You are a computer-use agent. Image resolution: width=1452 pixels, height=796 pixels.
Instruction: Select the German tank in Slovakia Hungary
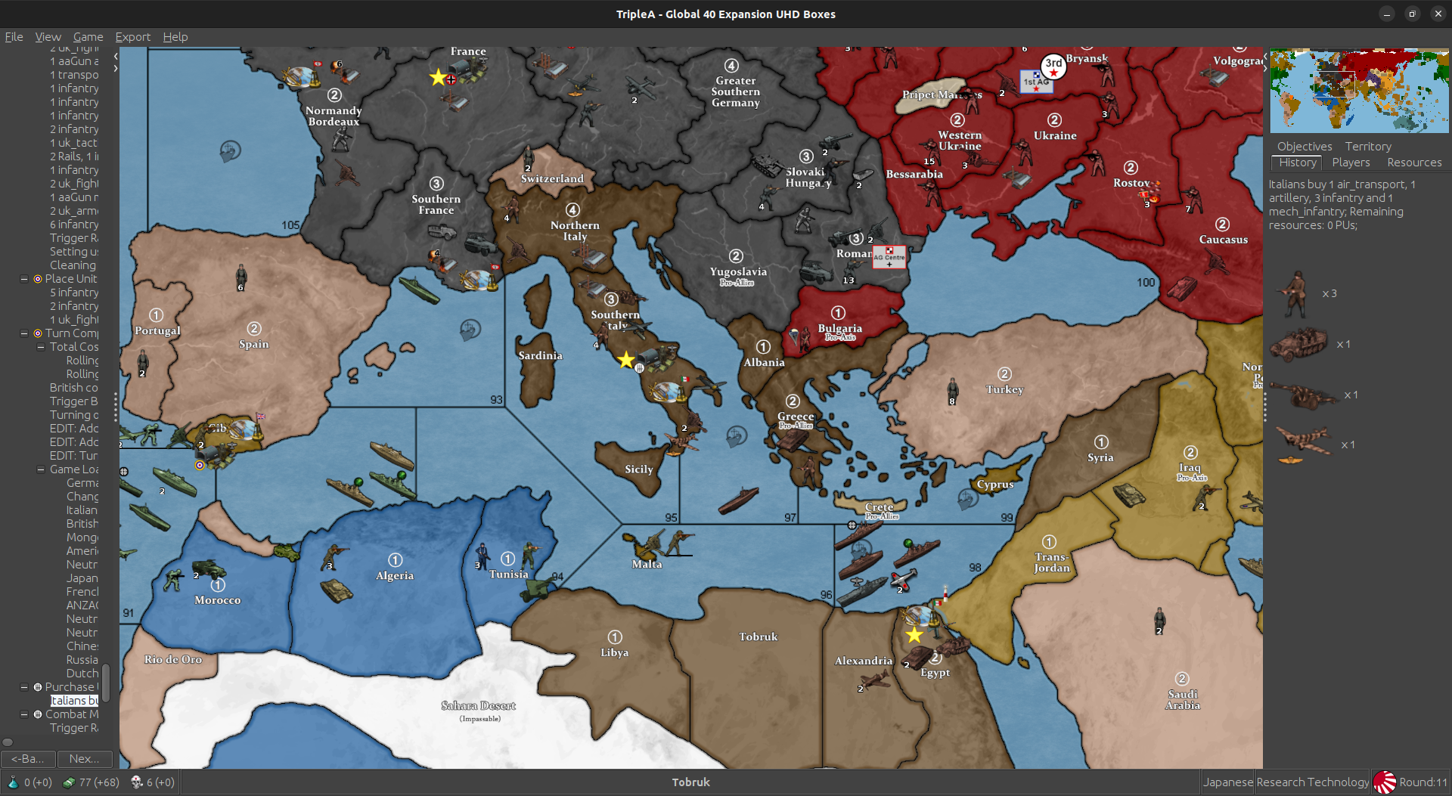[767, 165]
